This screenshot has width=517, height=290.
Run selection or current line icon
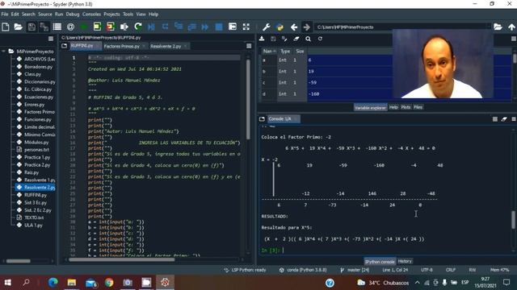click(124, 27)
